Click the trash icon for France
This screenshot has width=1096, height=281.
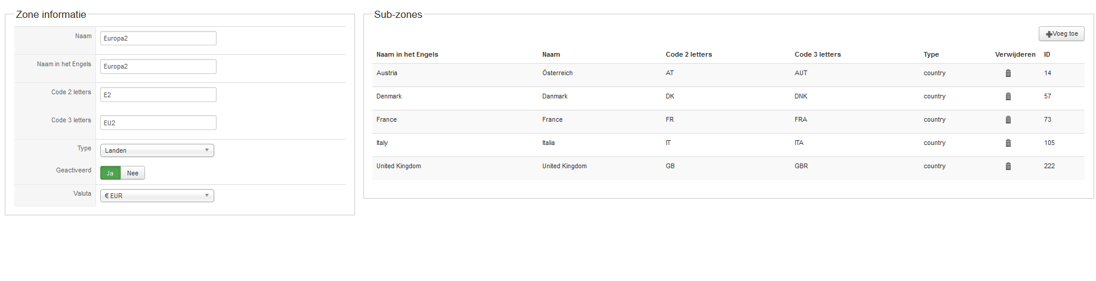click(1008, 120)
